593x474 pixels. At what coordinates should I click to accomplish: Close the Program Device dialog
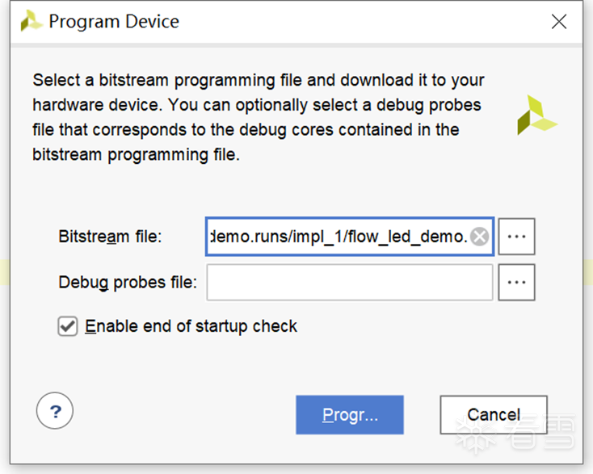559,22
